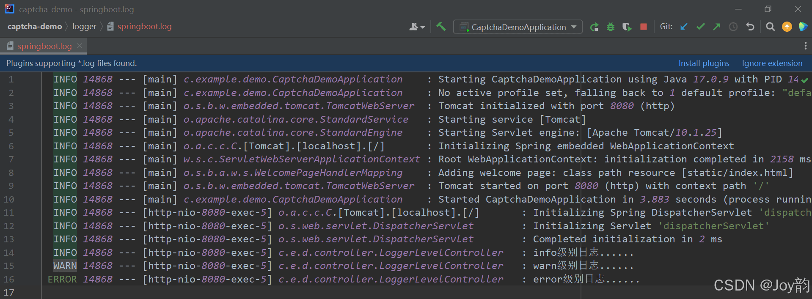The height and width of the screenshot is (299, 812).
Task: Rerun CaptchaDemoApplication
Action: [x=595, y=27]
